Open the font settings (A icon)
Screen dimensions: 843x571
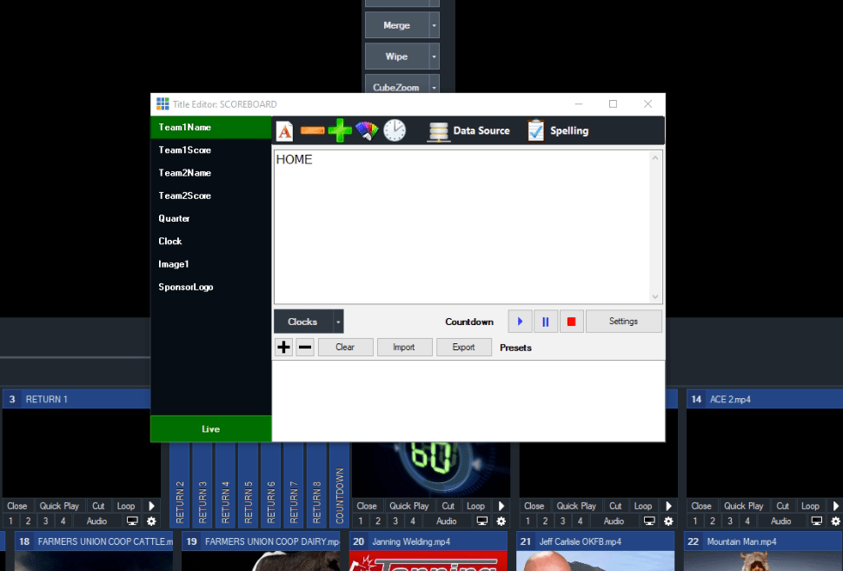click(284, 131)
